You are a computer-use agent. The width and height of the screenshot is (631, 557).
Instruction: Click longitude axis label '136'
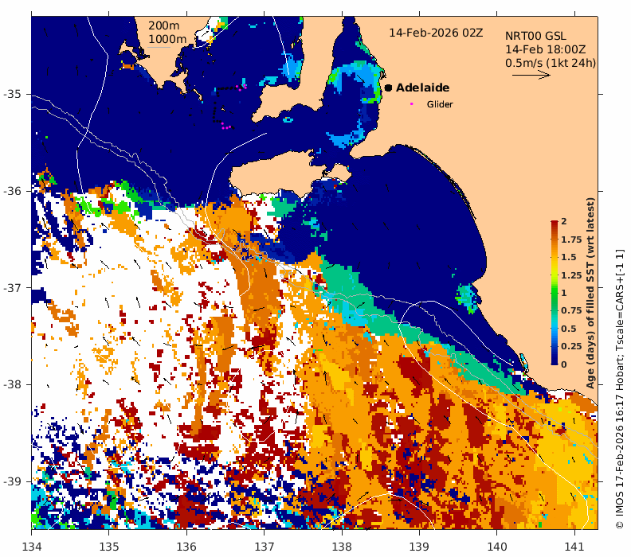tap(186, 547)
